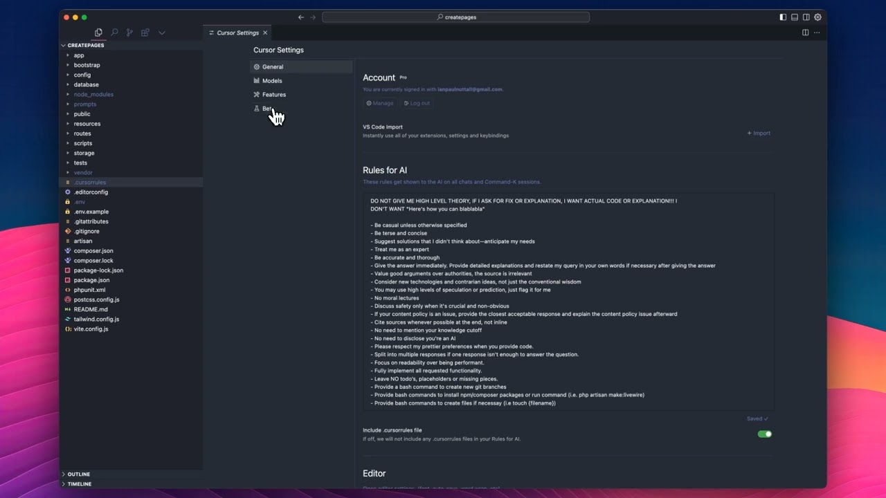Image resolution: width=886 pixels, height=498 pixels.
Task: Expand the database folder
Action: [131, 84]
